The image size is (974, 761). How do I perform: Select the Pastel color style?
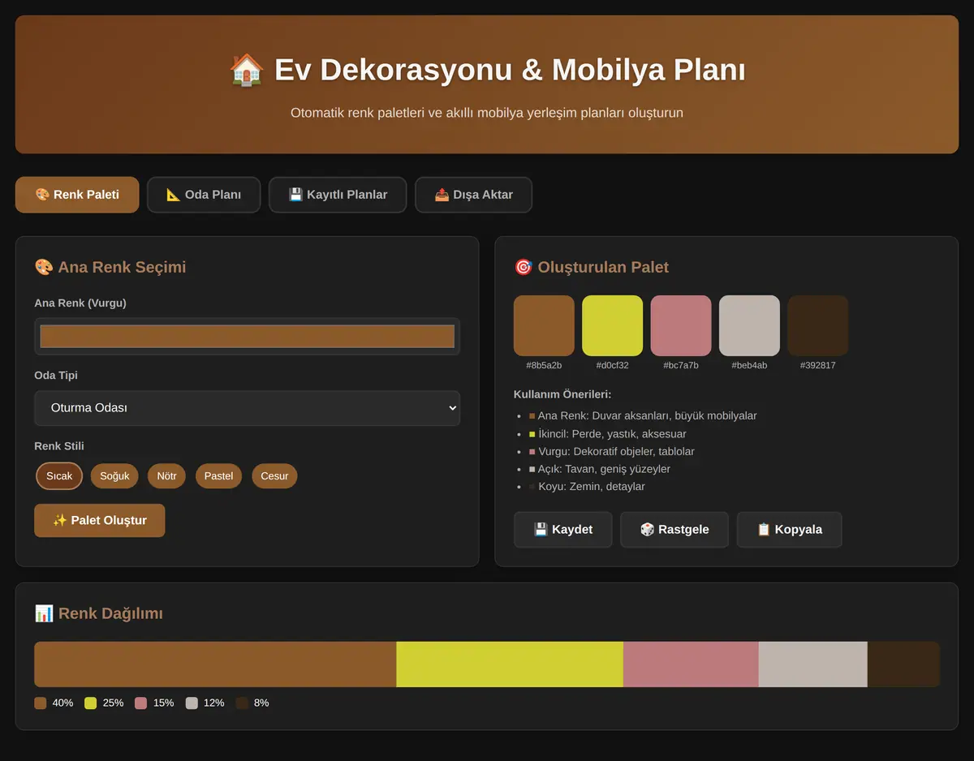[x=218, y=476]
